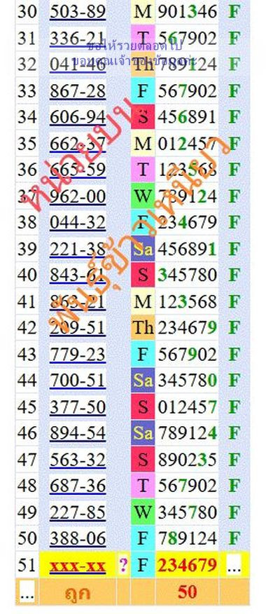Click the ellipsis in the orange footer row

point(26,592)
